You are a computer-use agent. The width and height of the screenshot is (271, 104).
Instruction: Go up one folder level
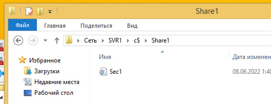tap(57, 40)
